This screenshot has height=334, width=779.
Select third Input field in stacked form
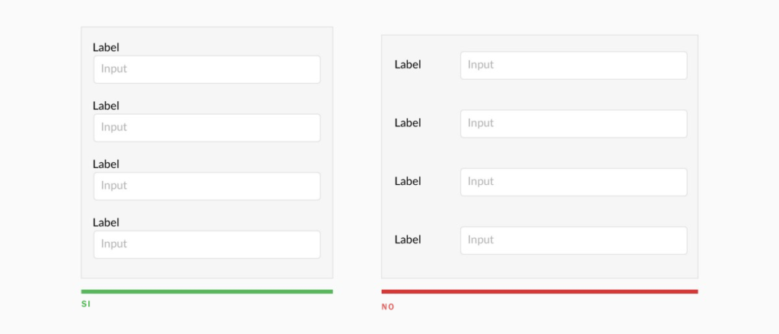pos(207,186)
